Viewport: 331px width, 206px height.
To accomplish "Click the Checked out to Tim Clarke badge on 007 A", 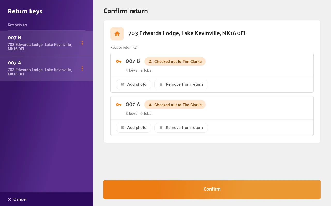I will tap(175, 105).
